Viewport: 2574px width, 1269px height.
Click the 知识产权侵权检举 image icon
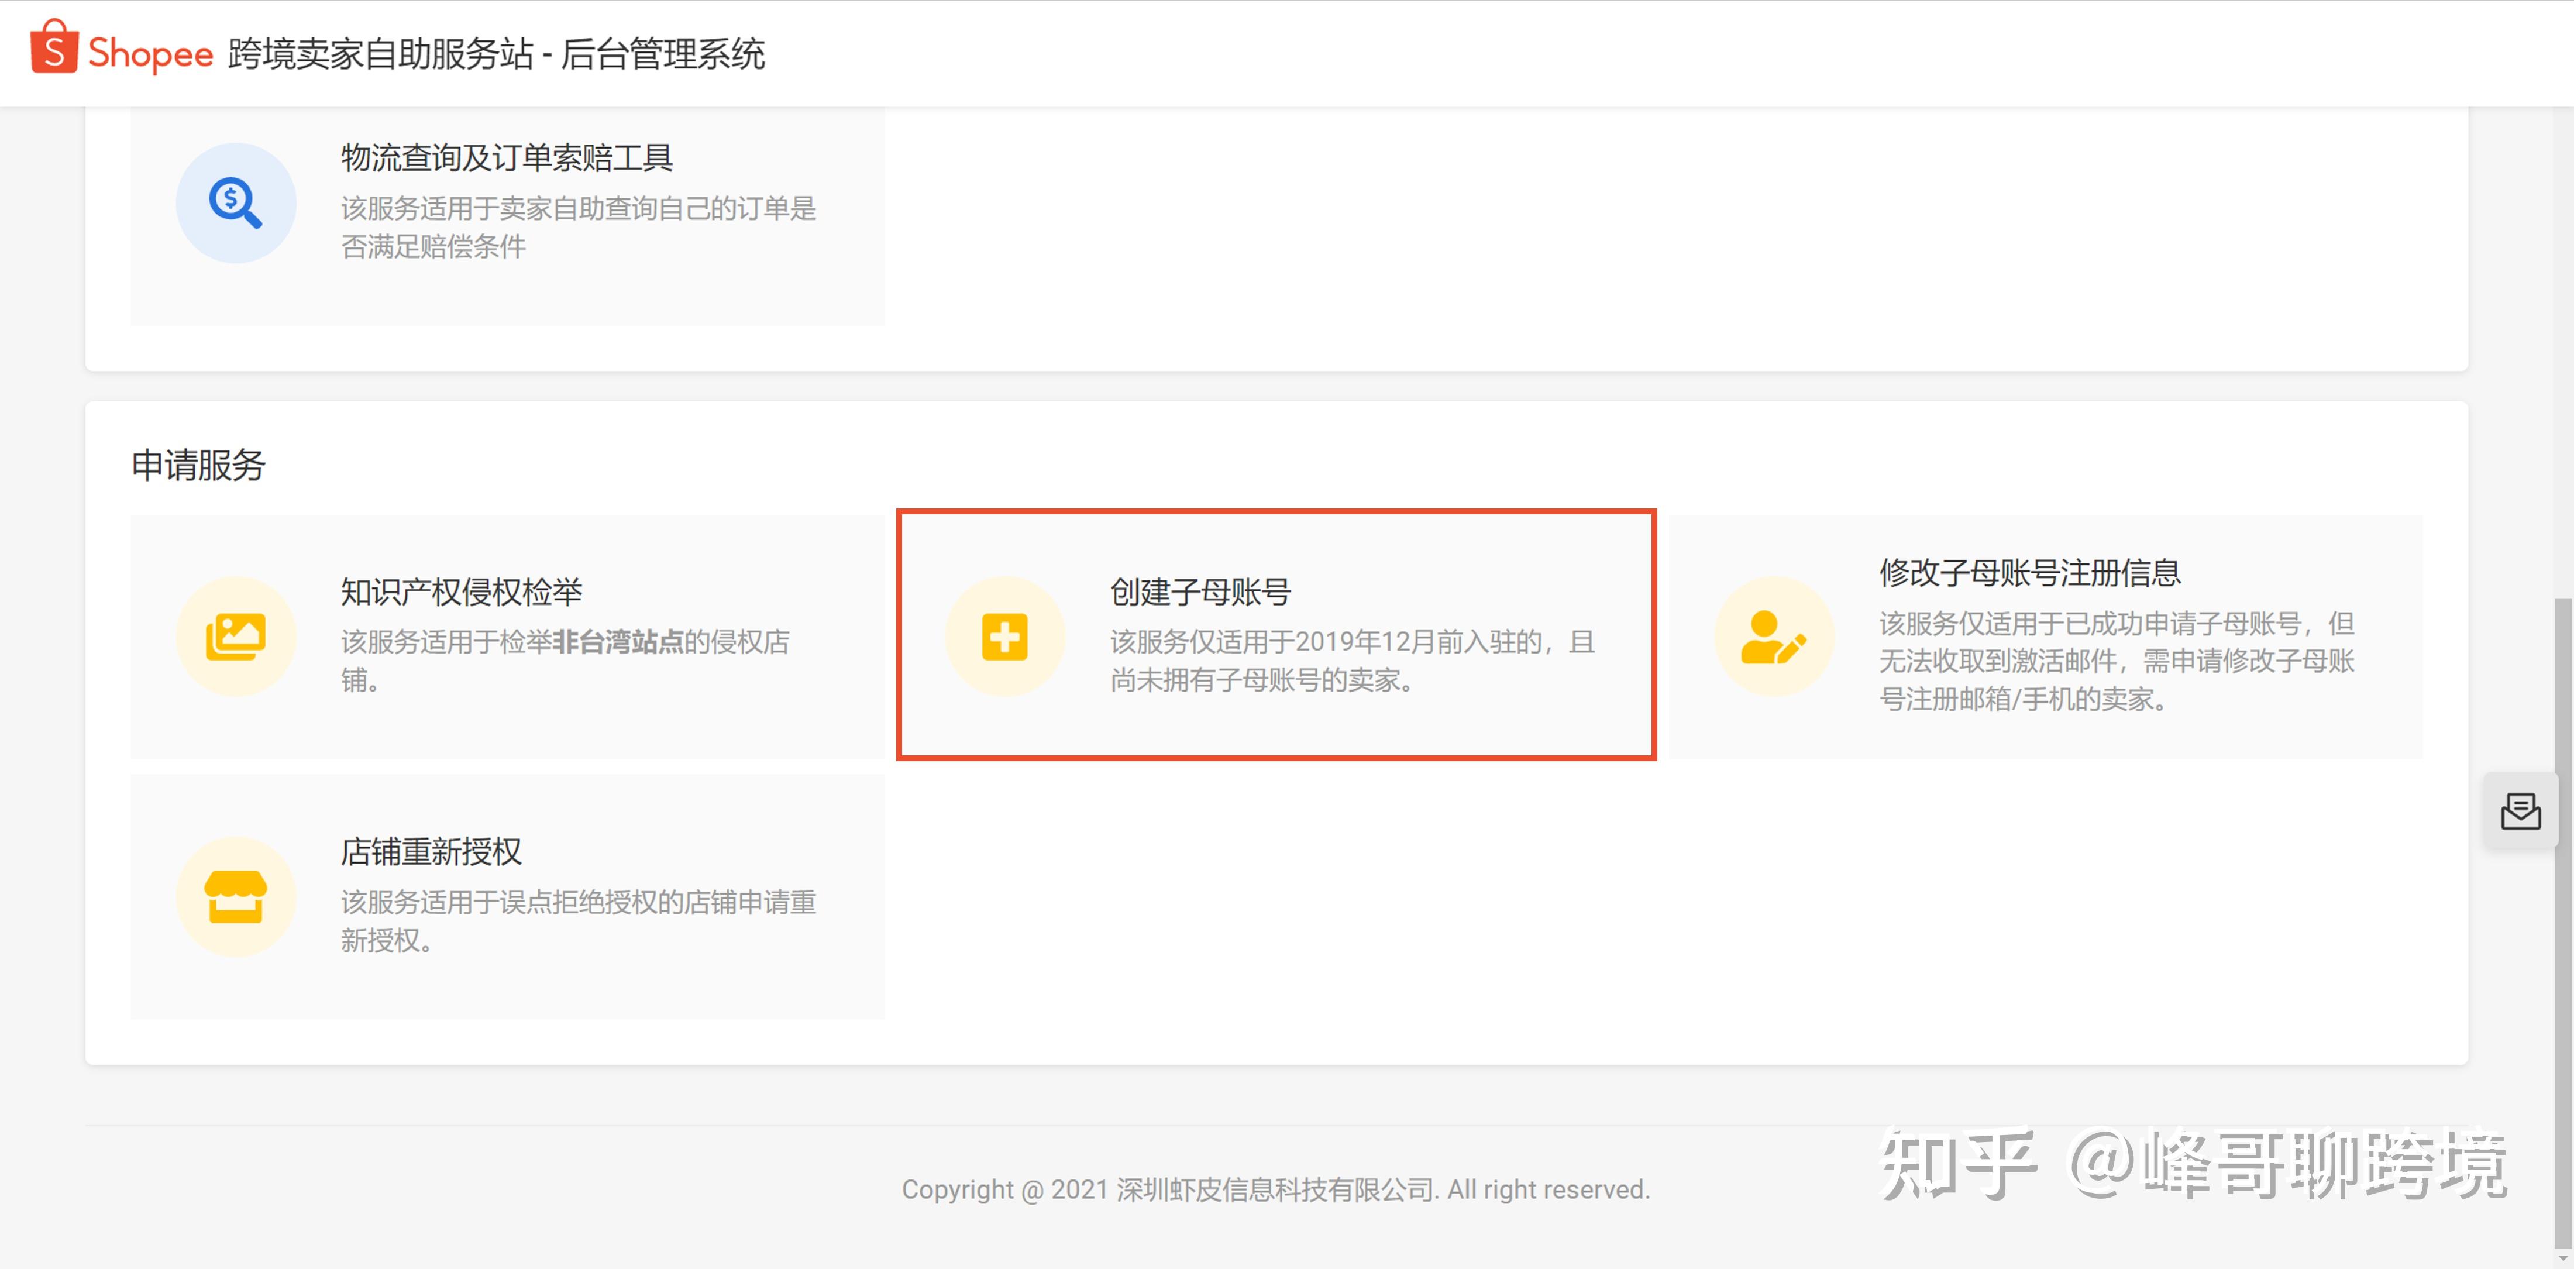point(236,637)
